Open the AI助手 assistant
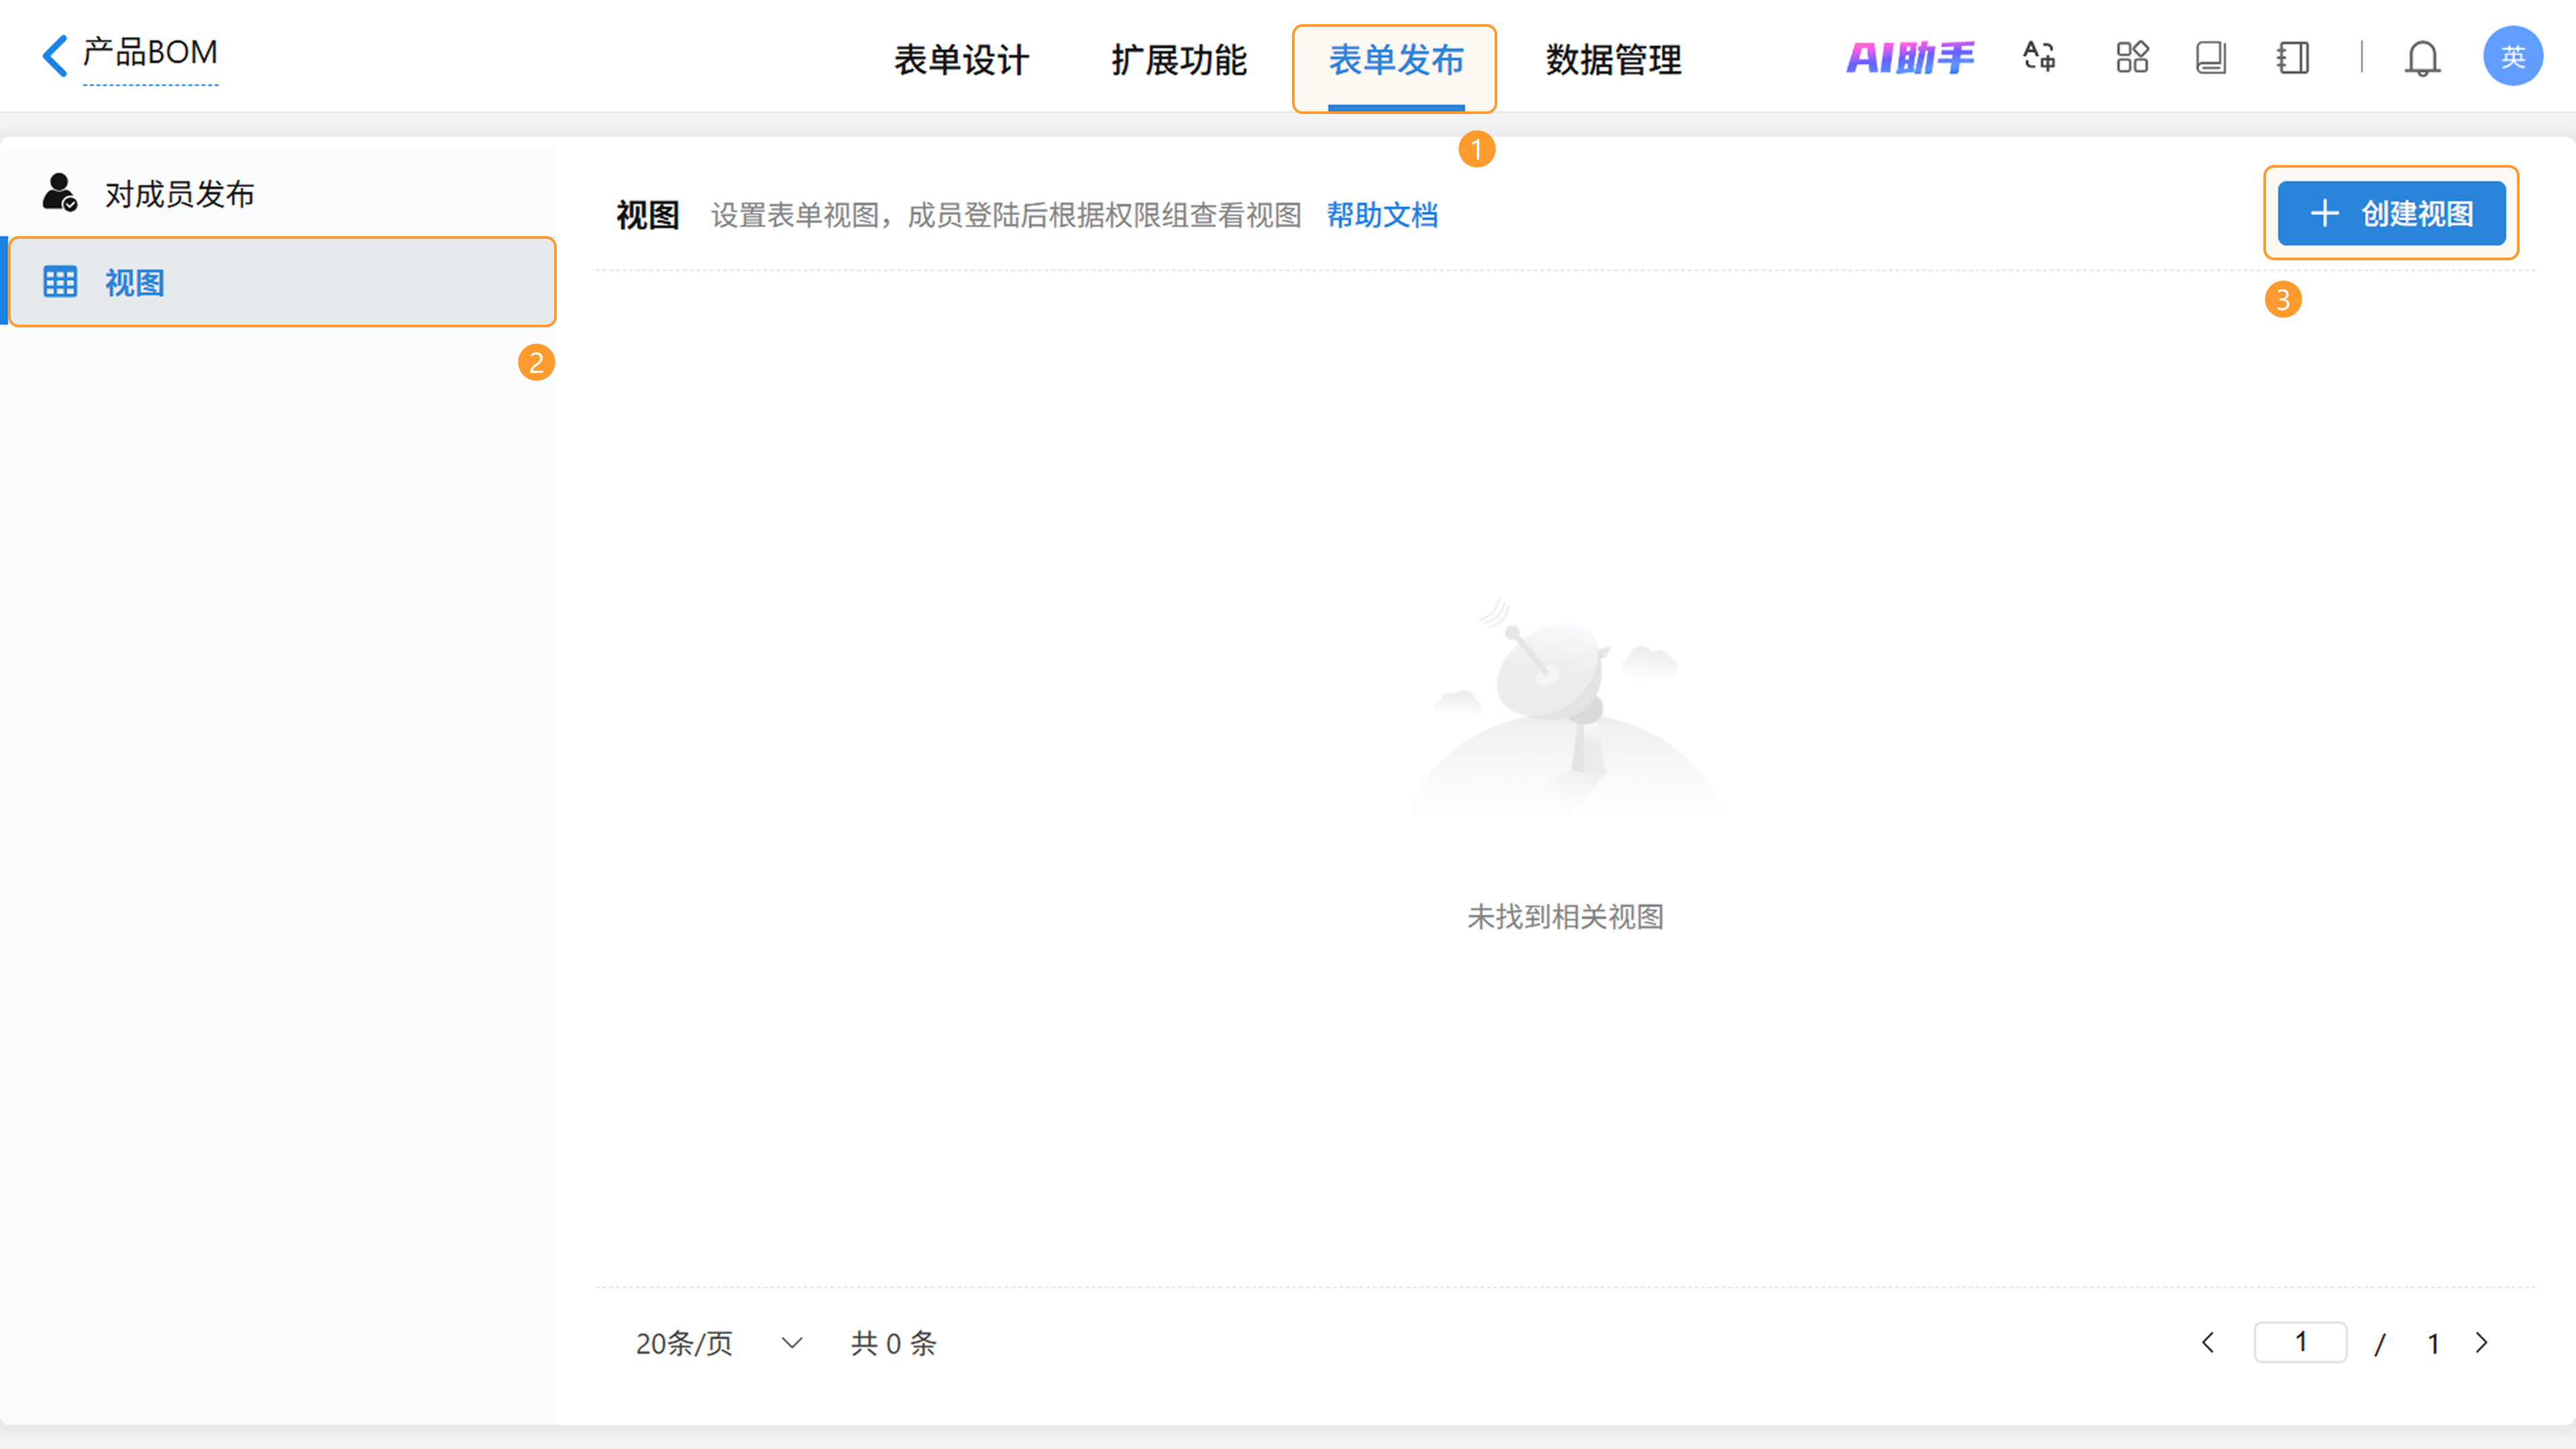Viewport: 2576px width, 1449px height. (x=1910, y=58)
